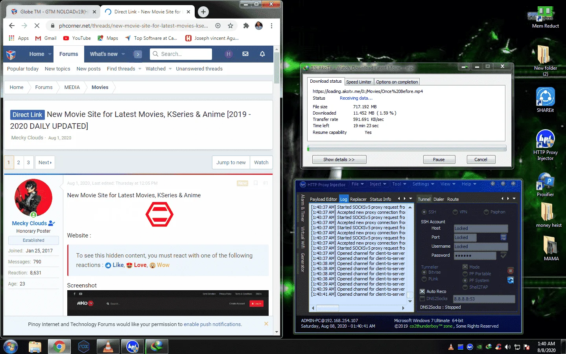Click Show details button

click(x=339, y=159)
